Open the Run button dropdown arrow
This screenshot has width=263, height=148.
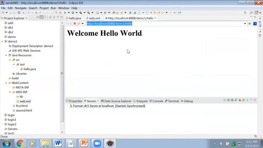tap(77, 13)
